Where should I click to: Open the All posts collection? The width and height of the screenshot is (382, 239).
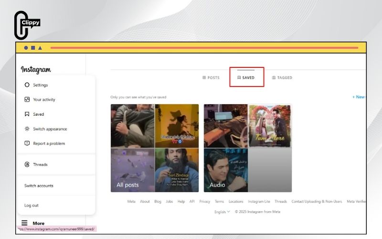(x=155, y=148)
